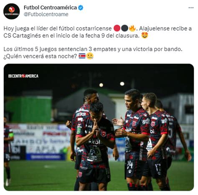The height and width of the screenshot is (195, 198).
Task: Open the tweet's three-dot more menu
Action: [191, 8]
